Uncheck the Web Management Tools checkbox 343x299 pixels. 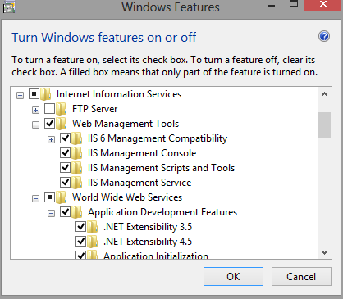point(49,124)
